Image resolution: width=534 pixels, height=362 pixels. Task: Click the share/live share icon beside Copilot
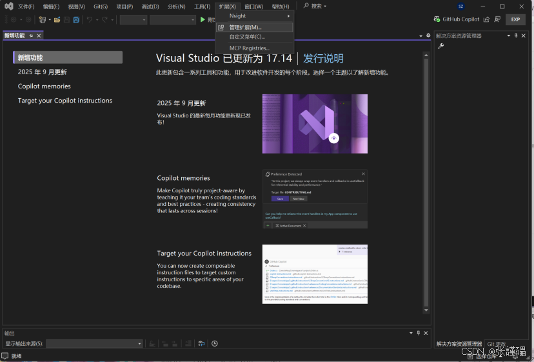click(x=487, y=19)
